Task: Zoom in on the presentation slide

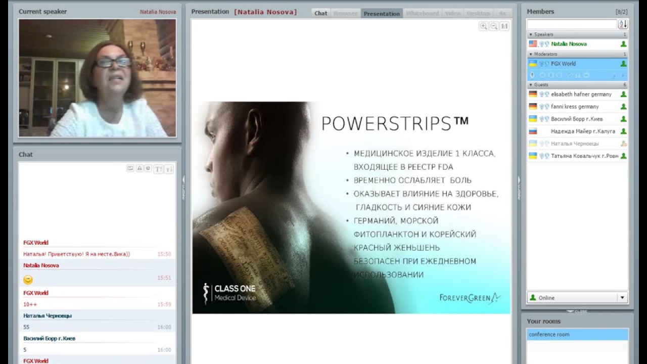Action: click(x=484, y=26)
